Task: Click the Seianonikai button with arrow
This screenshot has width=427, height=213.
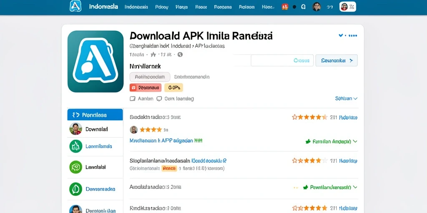Action: 337,60
